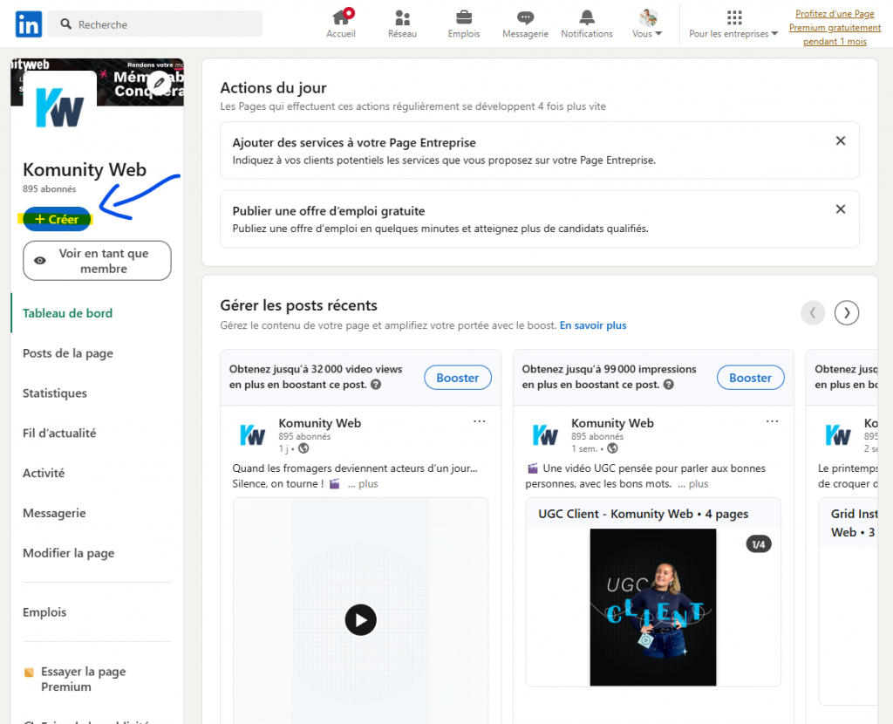
Task: Open the Accueil home icon
Action: (x=341, y=17)
